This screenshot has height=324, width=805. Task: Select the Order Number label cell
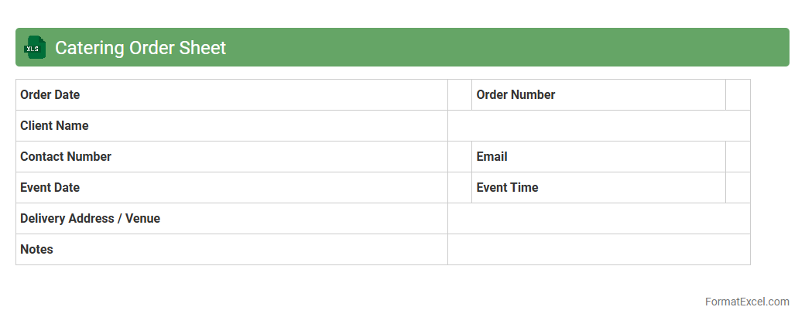click(x=598, y=95)
